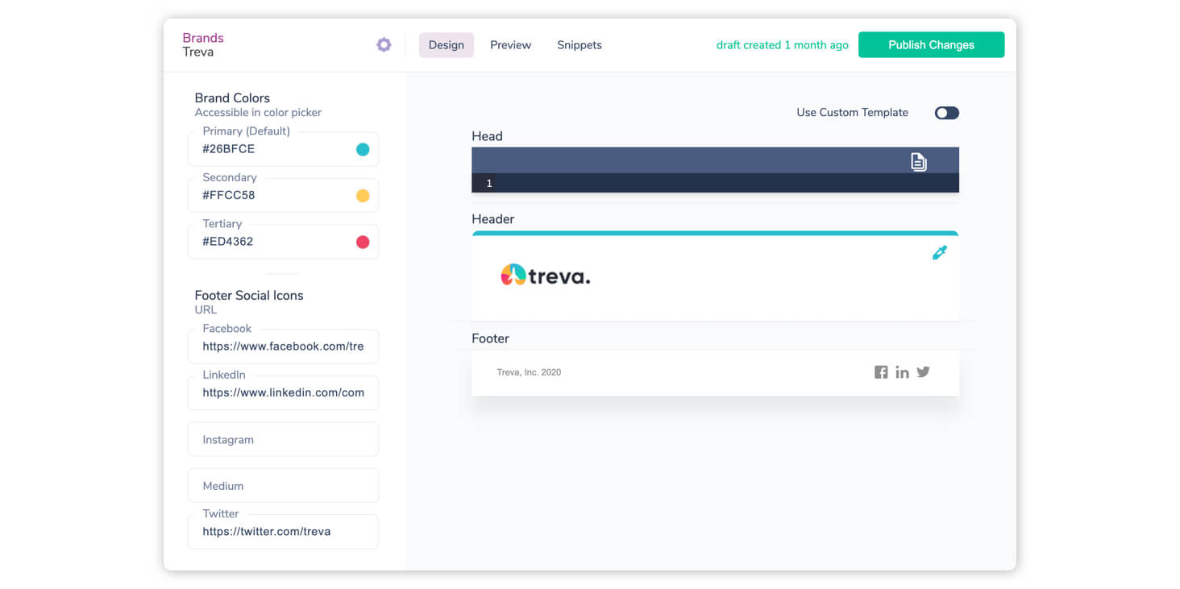1180x589 pixels.
Task: Enable the Use Custom Template toggle
Action: [x=946, y=113]
